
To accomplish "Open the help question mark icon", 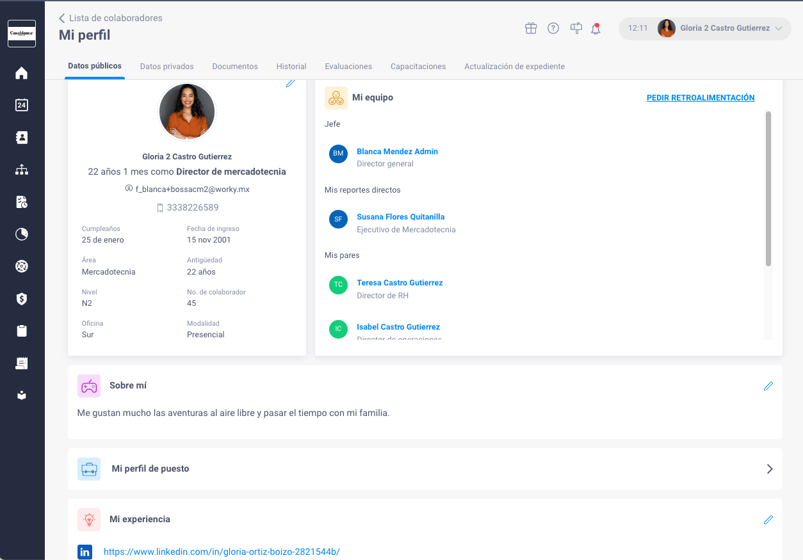I will pos(553,28).
